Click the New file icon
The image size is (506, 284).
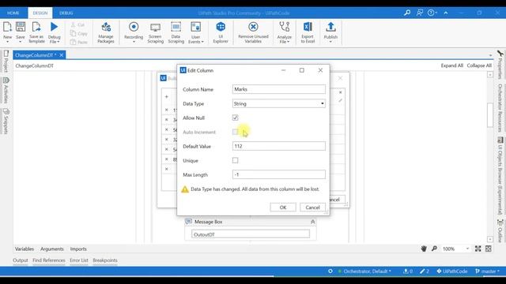[x=7, y=27]
